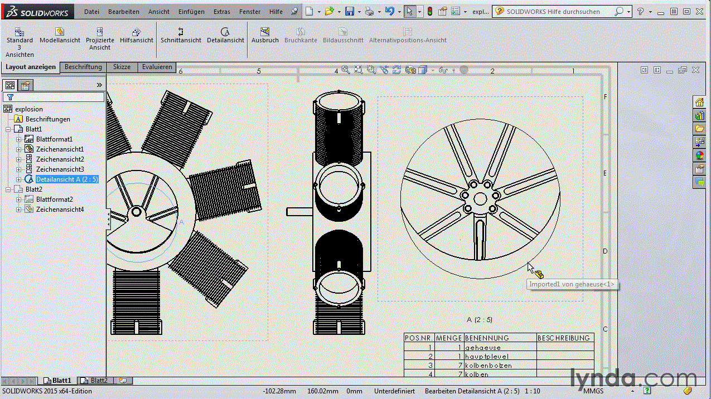
Task: Save the drawing with the disk icon
Action: click(350, 11)
